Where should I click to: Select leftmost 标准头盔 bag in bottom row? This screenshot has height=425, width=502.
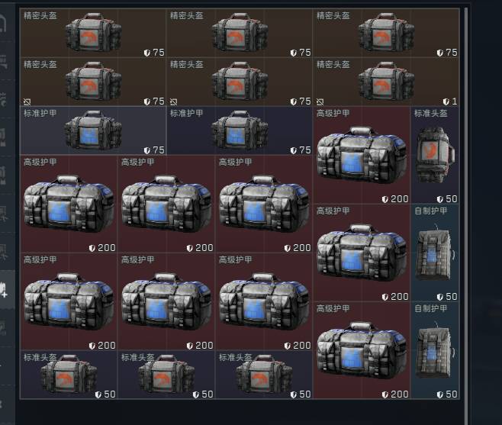69,375
